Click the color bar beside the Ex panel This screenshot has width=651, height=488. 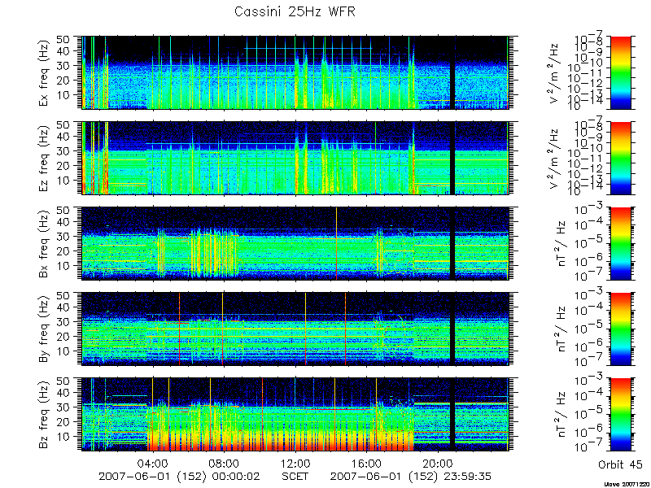[x=620, y=72]
